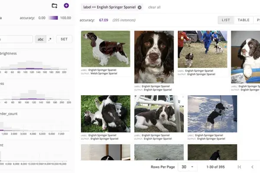Image resolution: width=260 pixels, height=173 pixels.
Task: Open the close-up spaniel face thumbnail
Action: click(x=154, y=57)
